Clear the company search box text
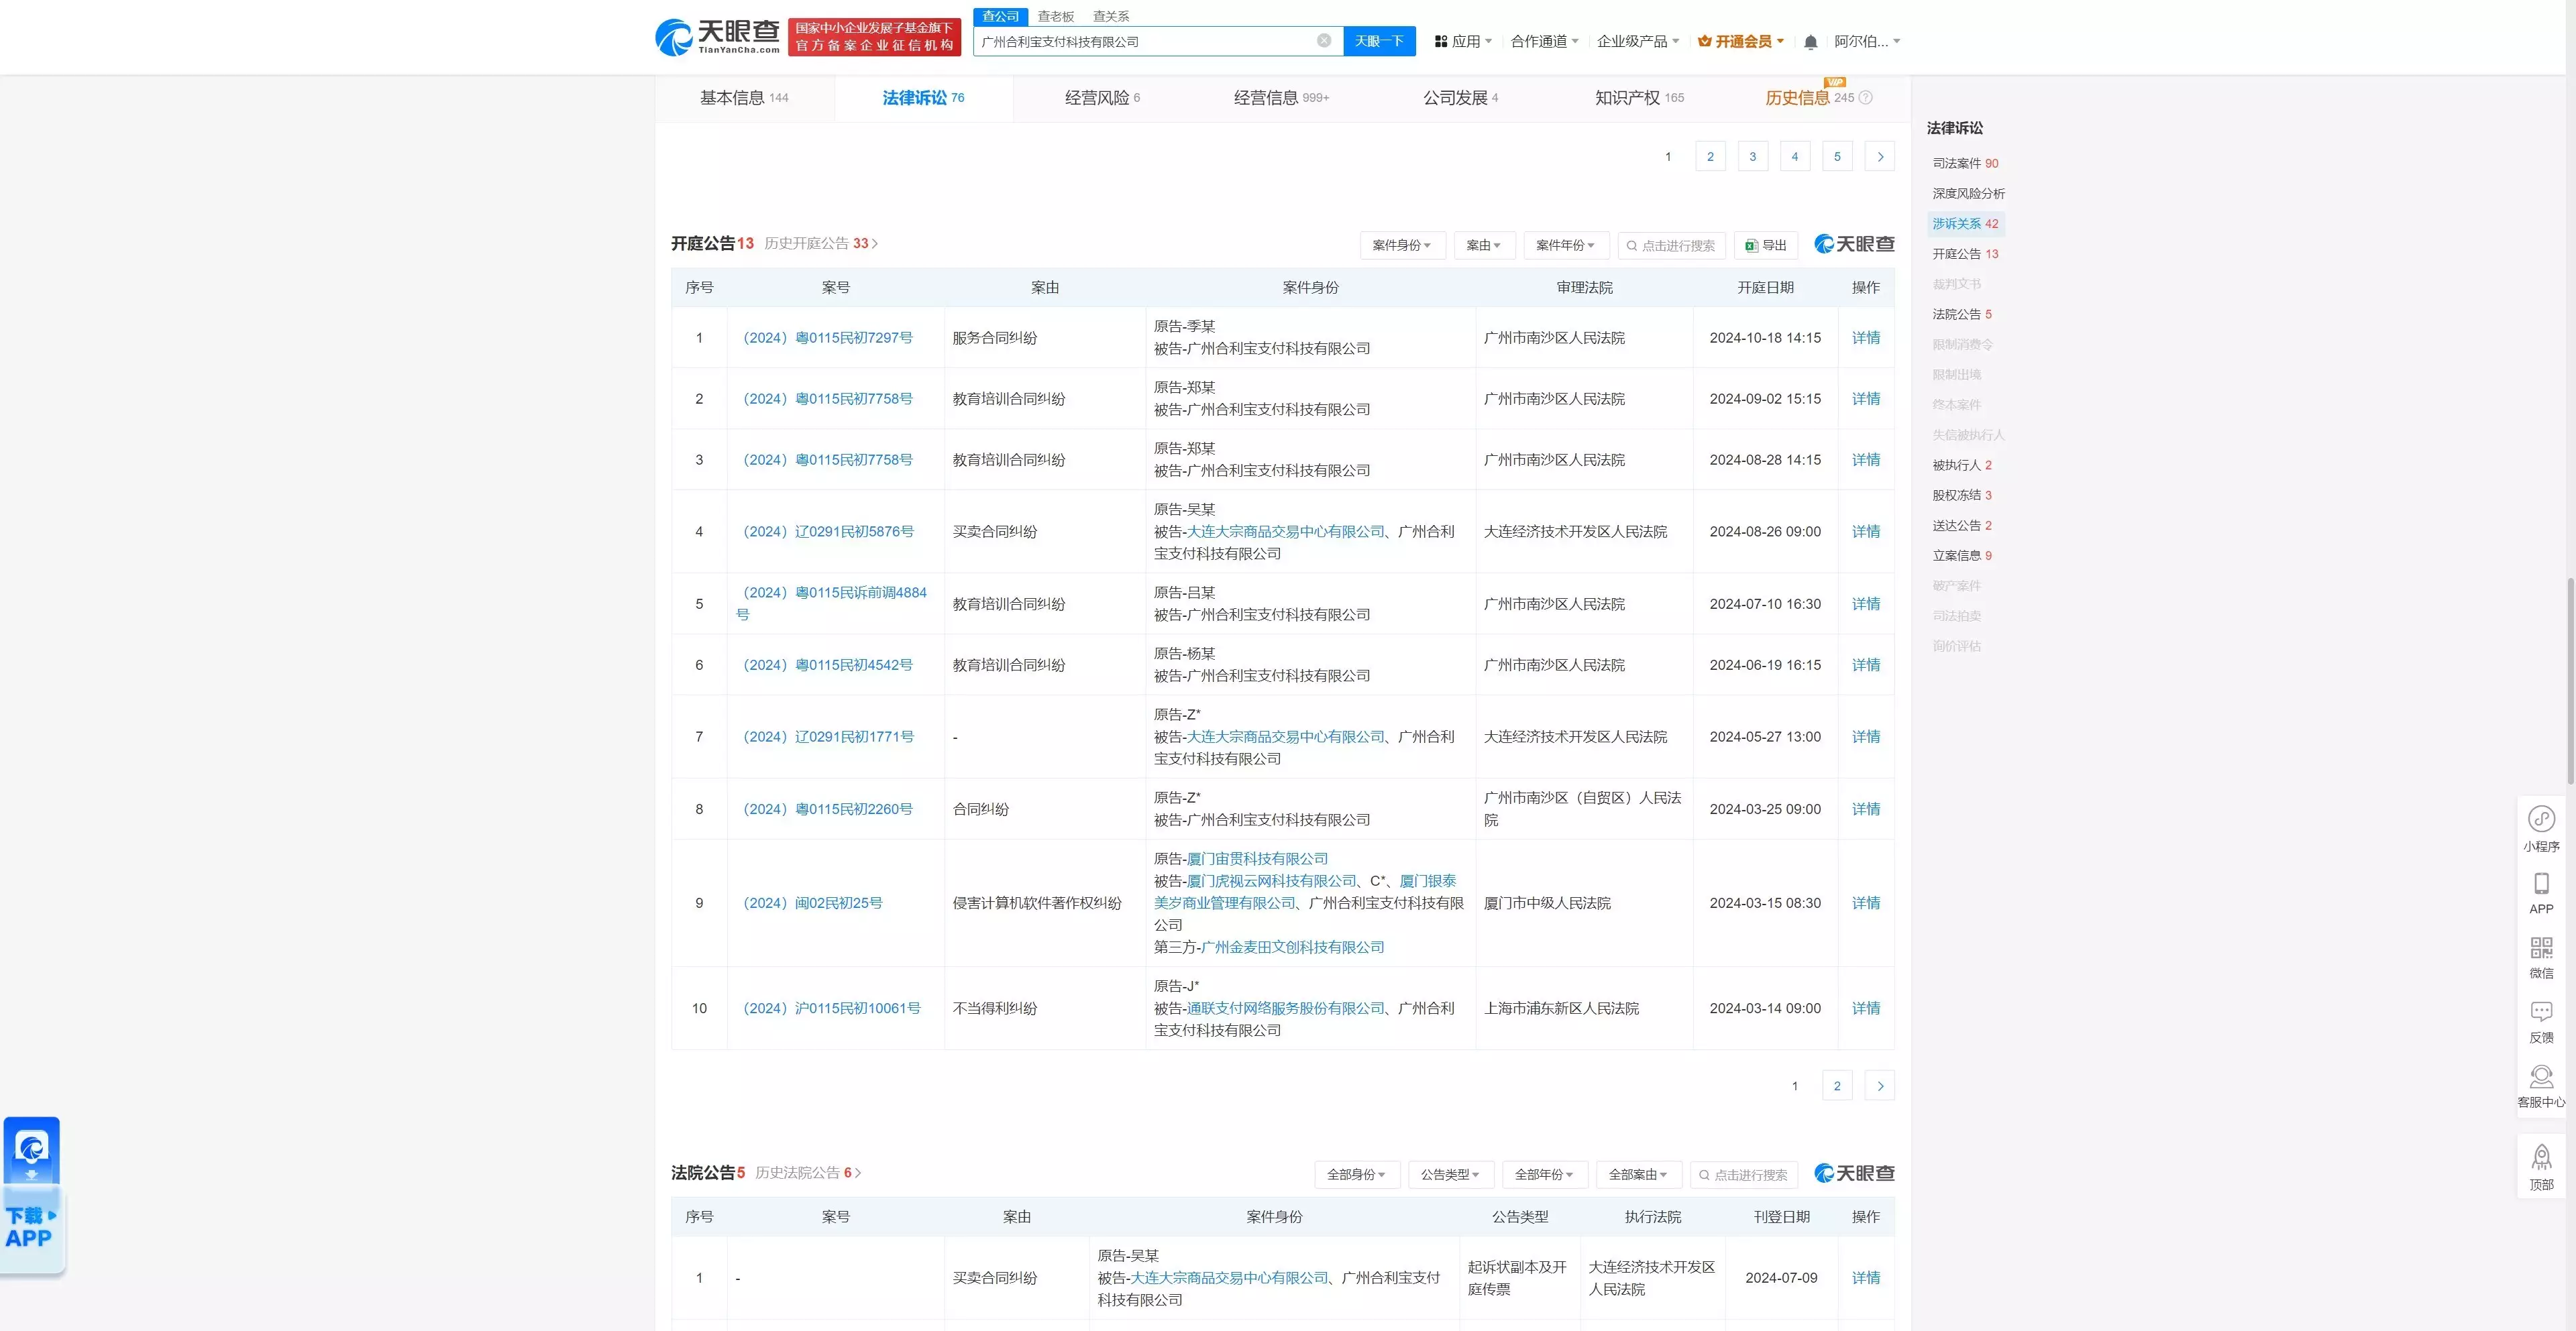 [1324, 41]
